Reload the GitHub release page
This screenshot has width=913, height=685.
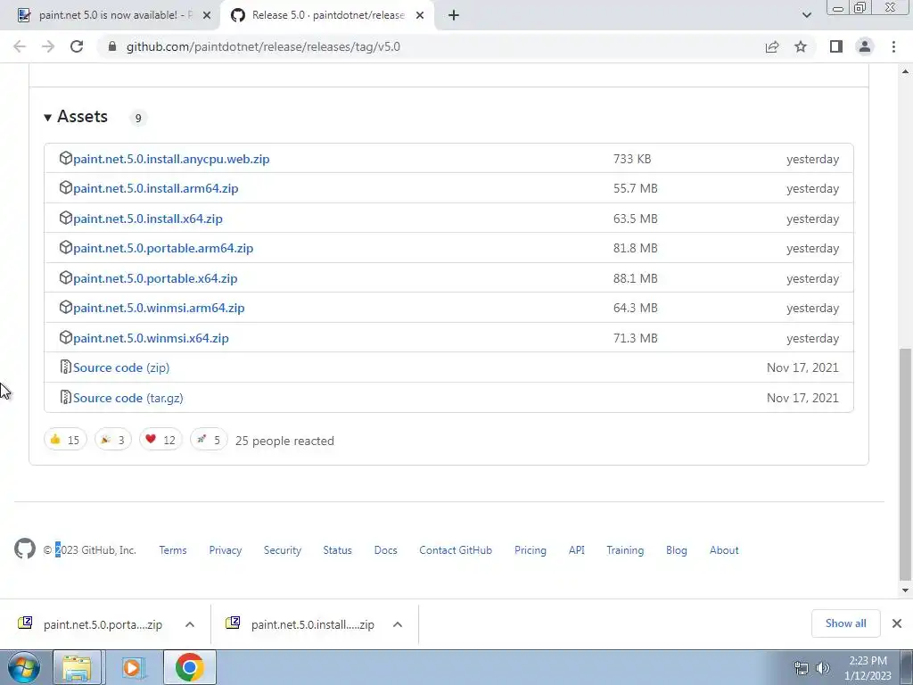(77, 46)
